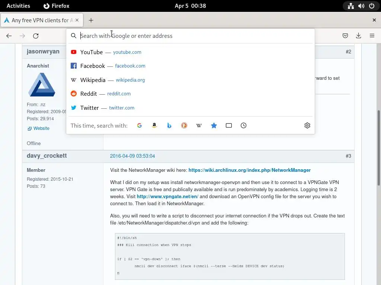Click the page's vertical scrollbar thumb
Screen dimensions: 381x285
(378, 148)
